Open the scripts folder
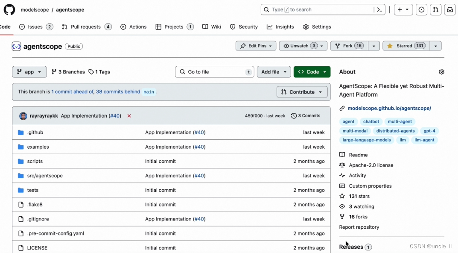The height and width of the screenshot is (253, 458). point(35,161)
